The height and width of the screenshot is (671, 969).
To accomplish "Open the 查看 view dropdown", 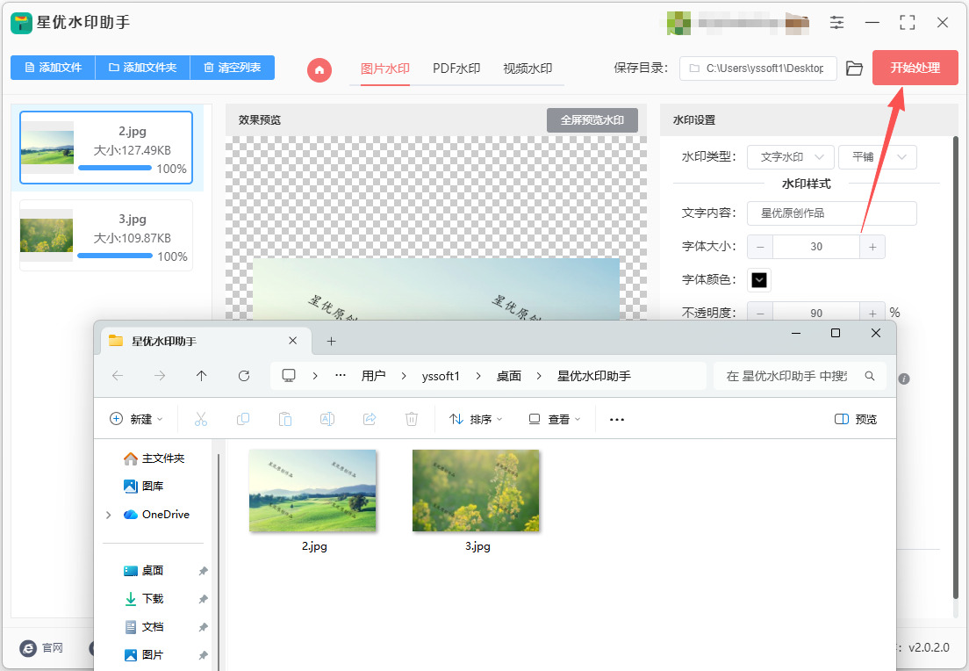I will coord(555,419).
